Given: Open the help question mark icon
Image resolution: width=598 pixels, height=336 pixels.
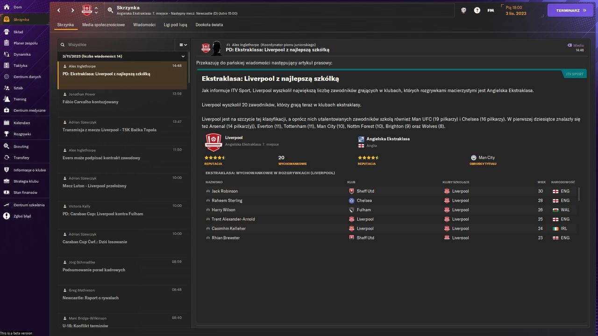Looking at the screenshot, I should 477,10.
